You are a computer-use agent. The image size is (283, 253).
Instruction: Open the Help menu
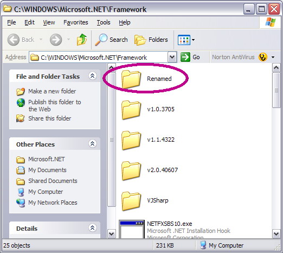125,22
